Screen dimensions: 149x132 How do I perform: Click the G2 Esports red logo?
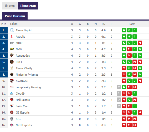pos(12,112)
